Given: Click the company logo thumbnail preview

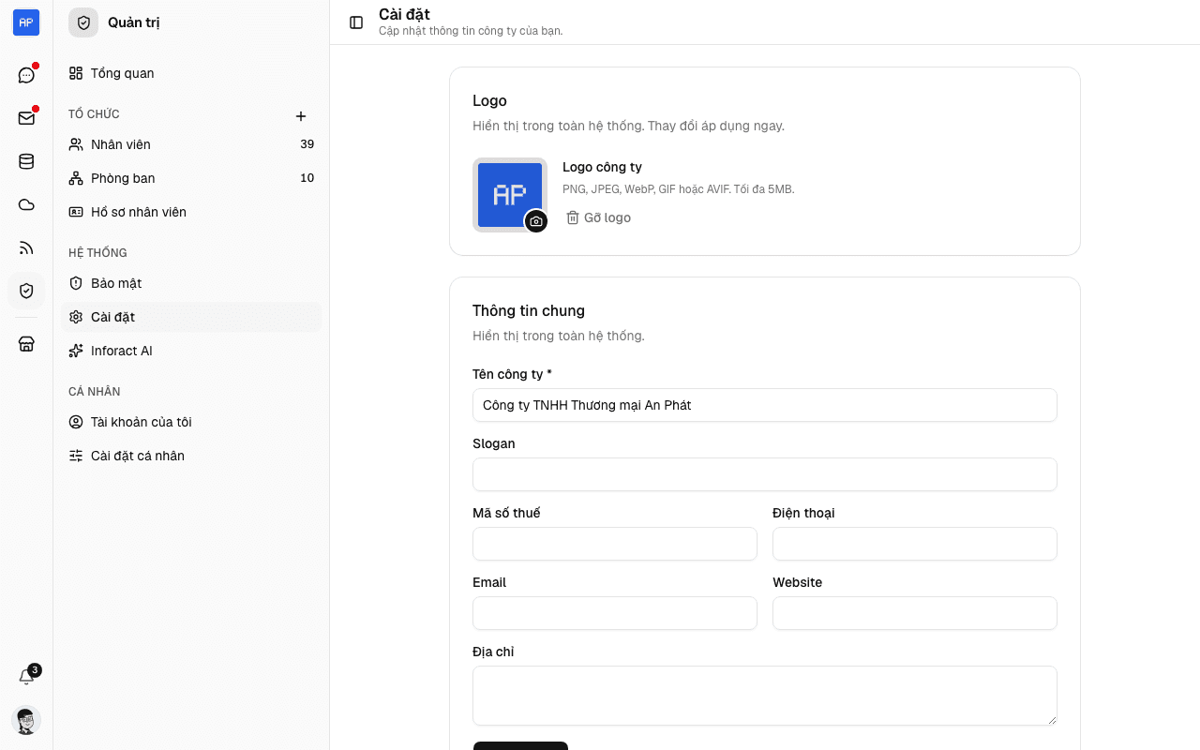Looking at the screenshot, I should point(510,195).
